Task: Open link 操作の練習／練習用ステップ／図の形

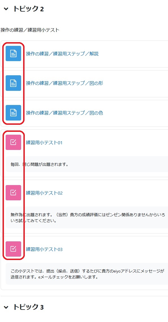Action: click(x=65, y=83)
